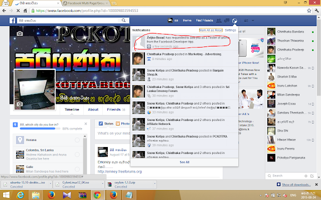Open chat with Sharlok S Max
The width and height of the screenshot is (321, 200).
click(291, 76)
